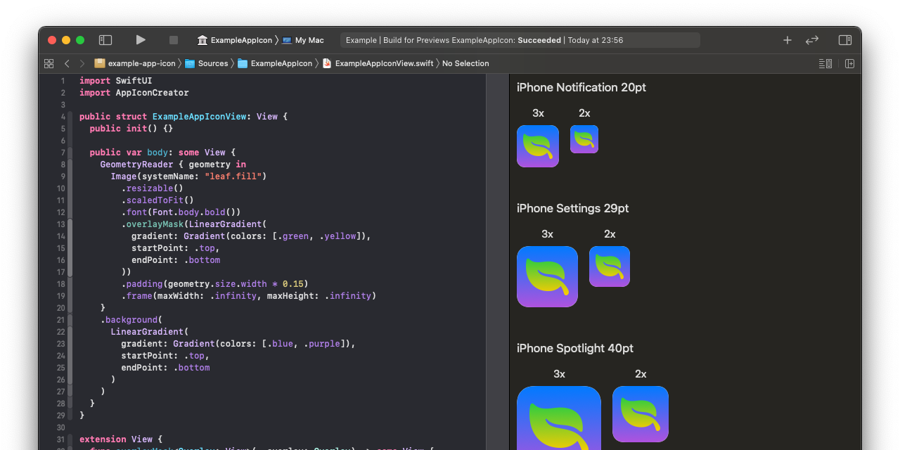Toggle the left navigator sidebar
900x450 pixels.
pos(105,40)
